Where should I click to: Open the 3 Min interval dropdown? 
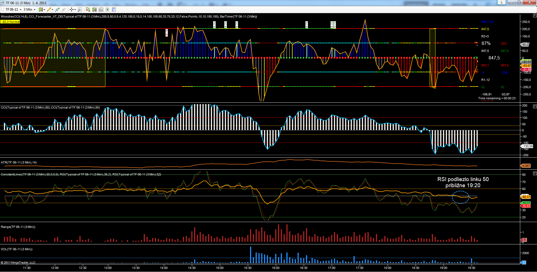click(x=29, y=9)
